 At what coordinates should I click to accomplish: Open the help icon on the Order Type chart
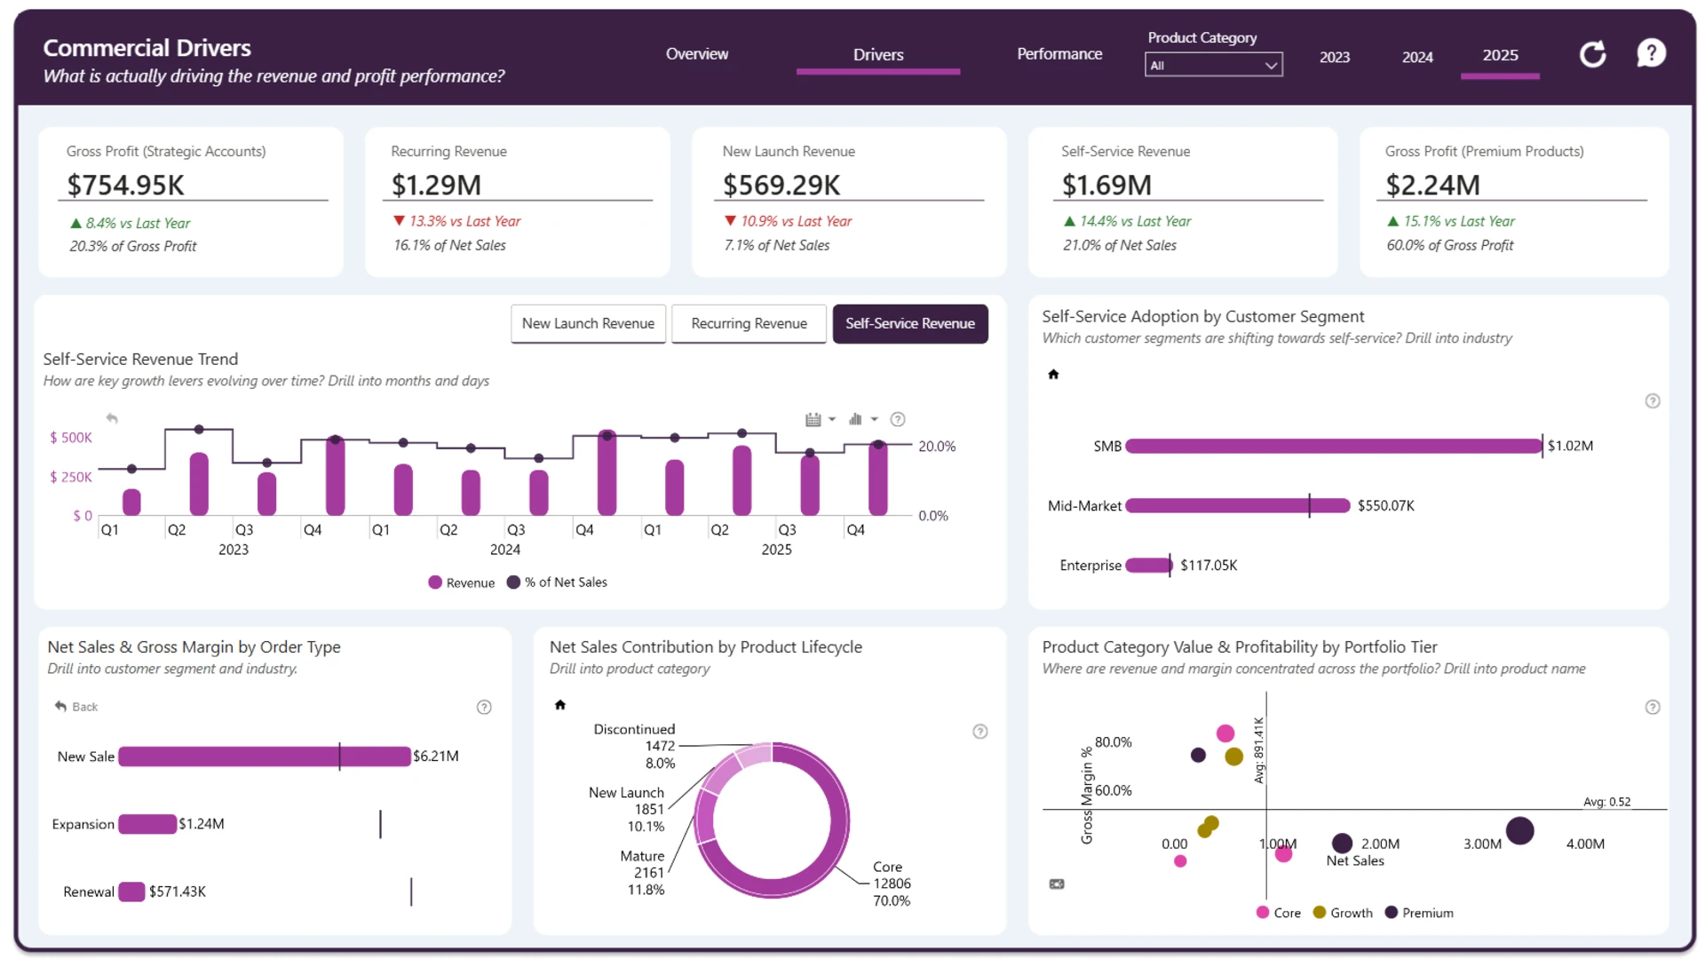pyautogui.click(x=484, y=707)
